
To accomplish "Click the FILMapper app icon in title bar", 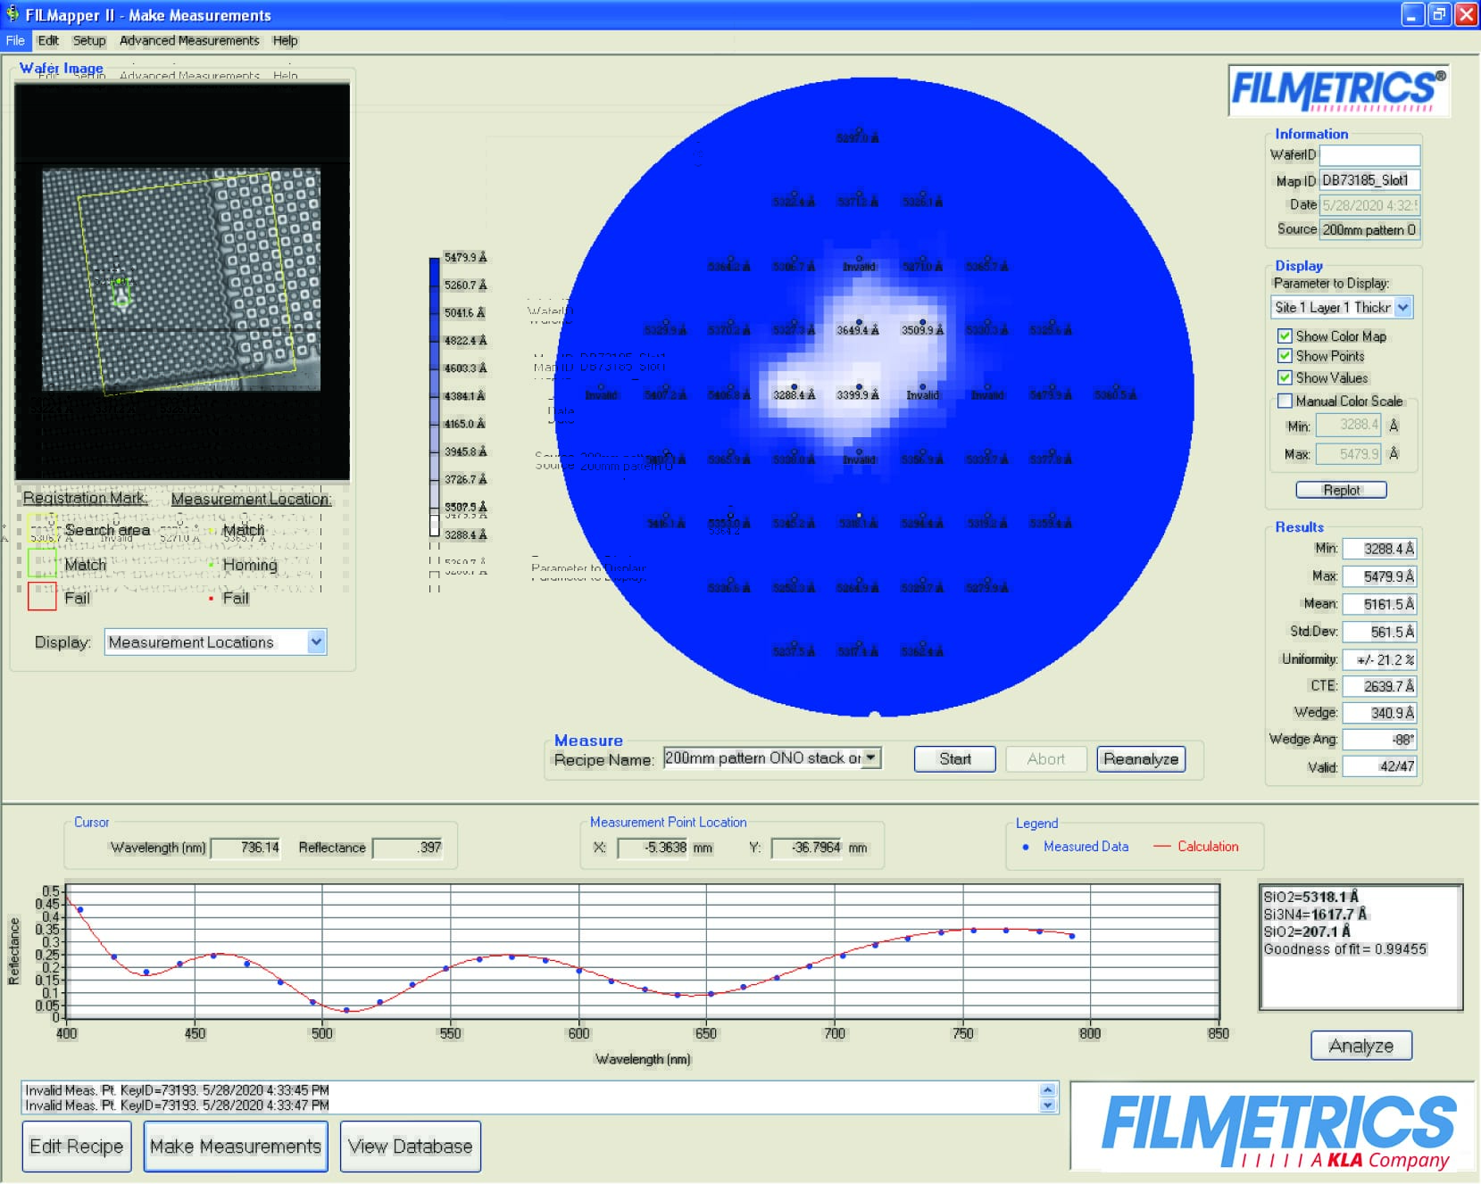I will (12, 14).
